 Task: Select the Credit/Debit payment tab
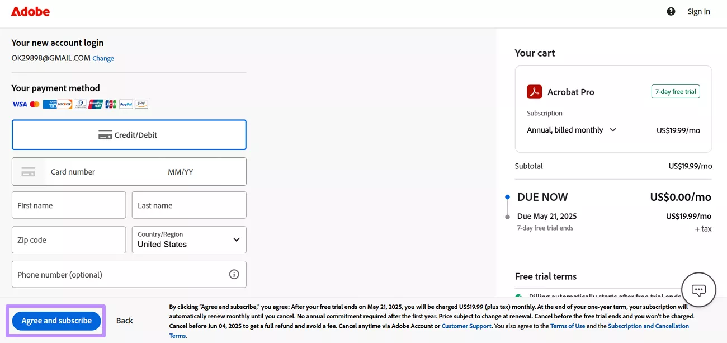point(129,134)
